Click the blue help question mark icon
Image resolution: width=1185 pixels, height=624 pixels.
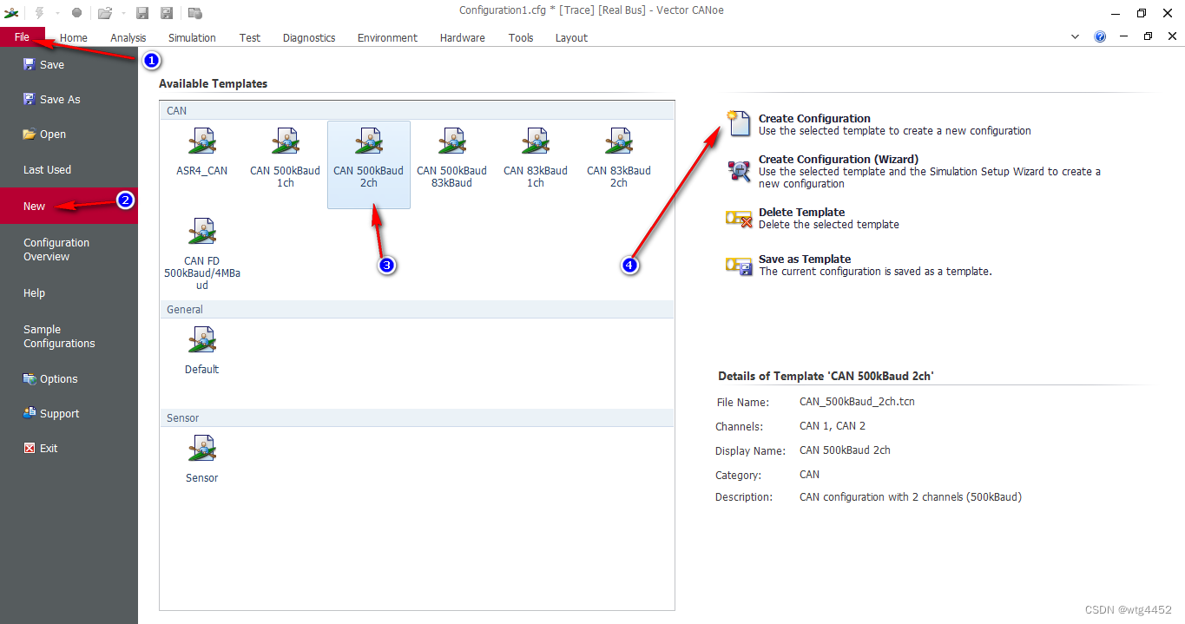point(1100,36)
